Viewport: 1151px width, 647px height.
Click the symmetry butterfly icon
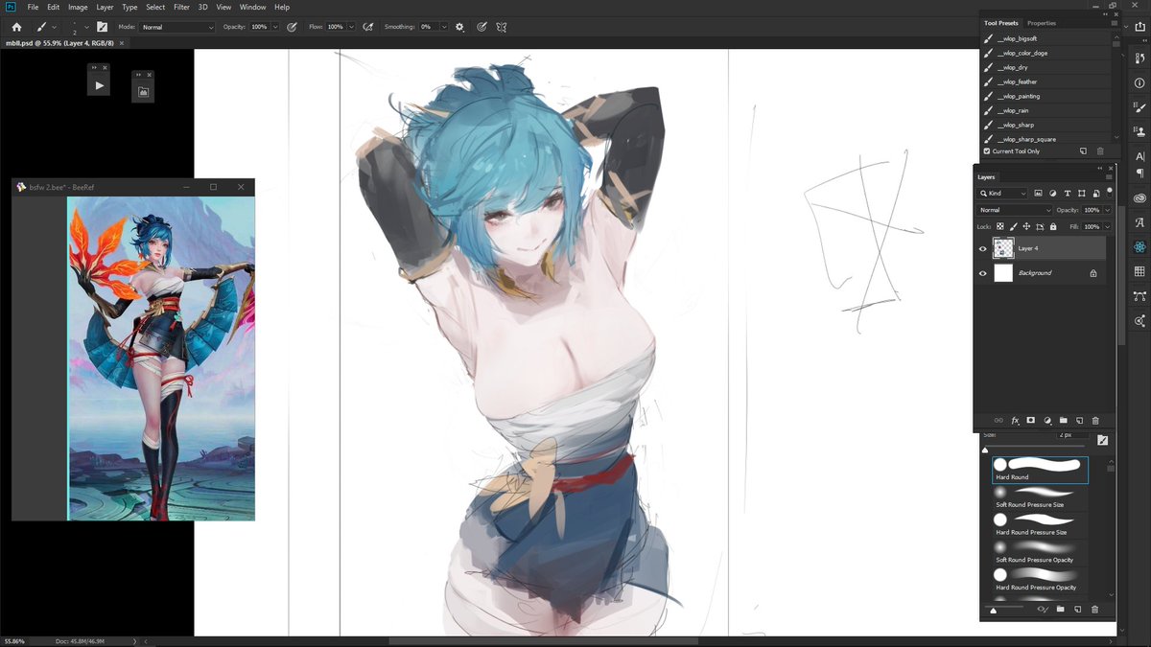coord(502,27)
